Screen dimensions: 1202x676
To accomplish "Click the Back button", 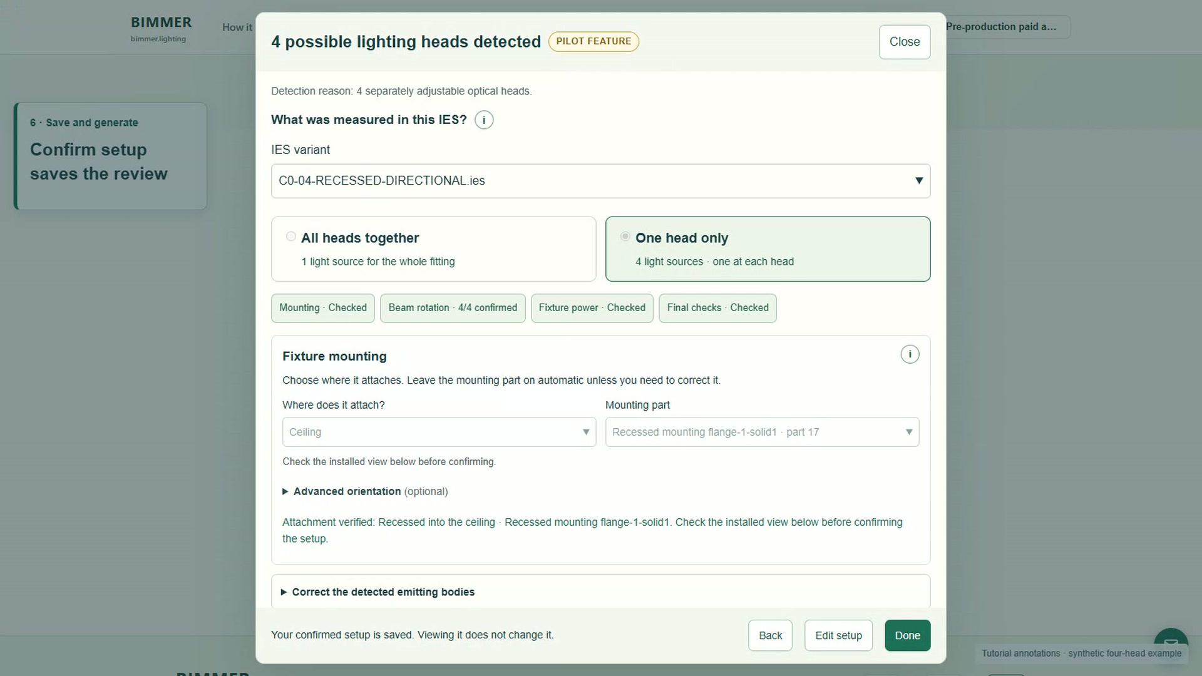I will tap(770, 635).
